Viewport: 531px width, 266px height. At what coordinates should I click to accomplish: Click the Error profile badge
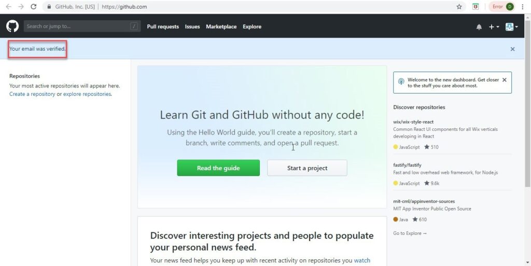click(501, 7)
